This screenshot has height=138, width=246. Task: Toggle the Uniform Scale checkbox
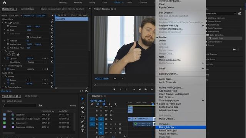[x=28, y=37]
